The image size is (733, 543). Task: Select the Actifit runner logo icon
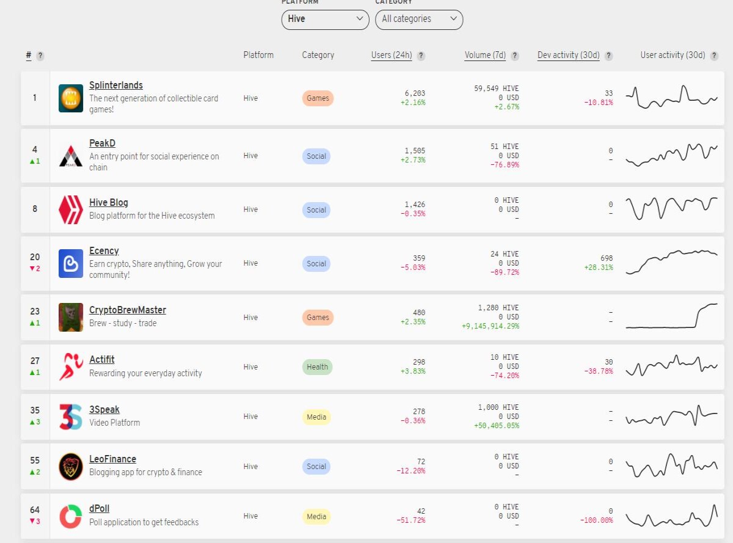pos(71,366)
